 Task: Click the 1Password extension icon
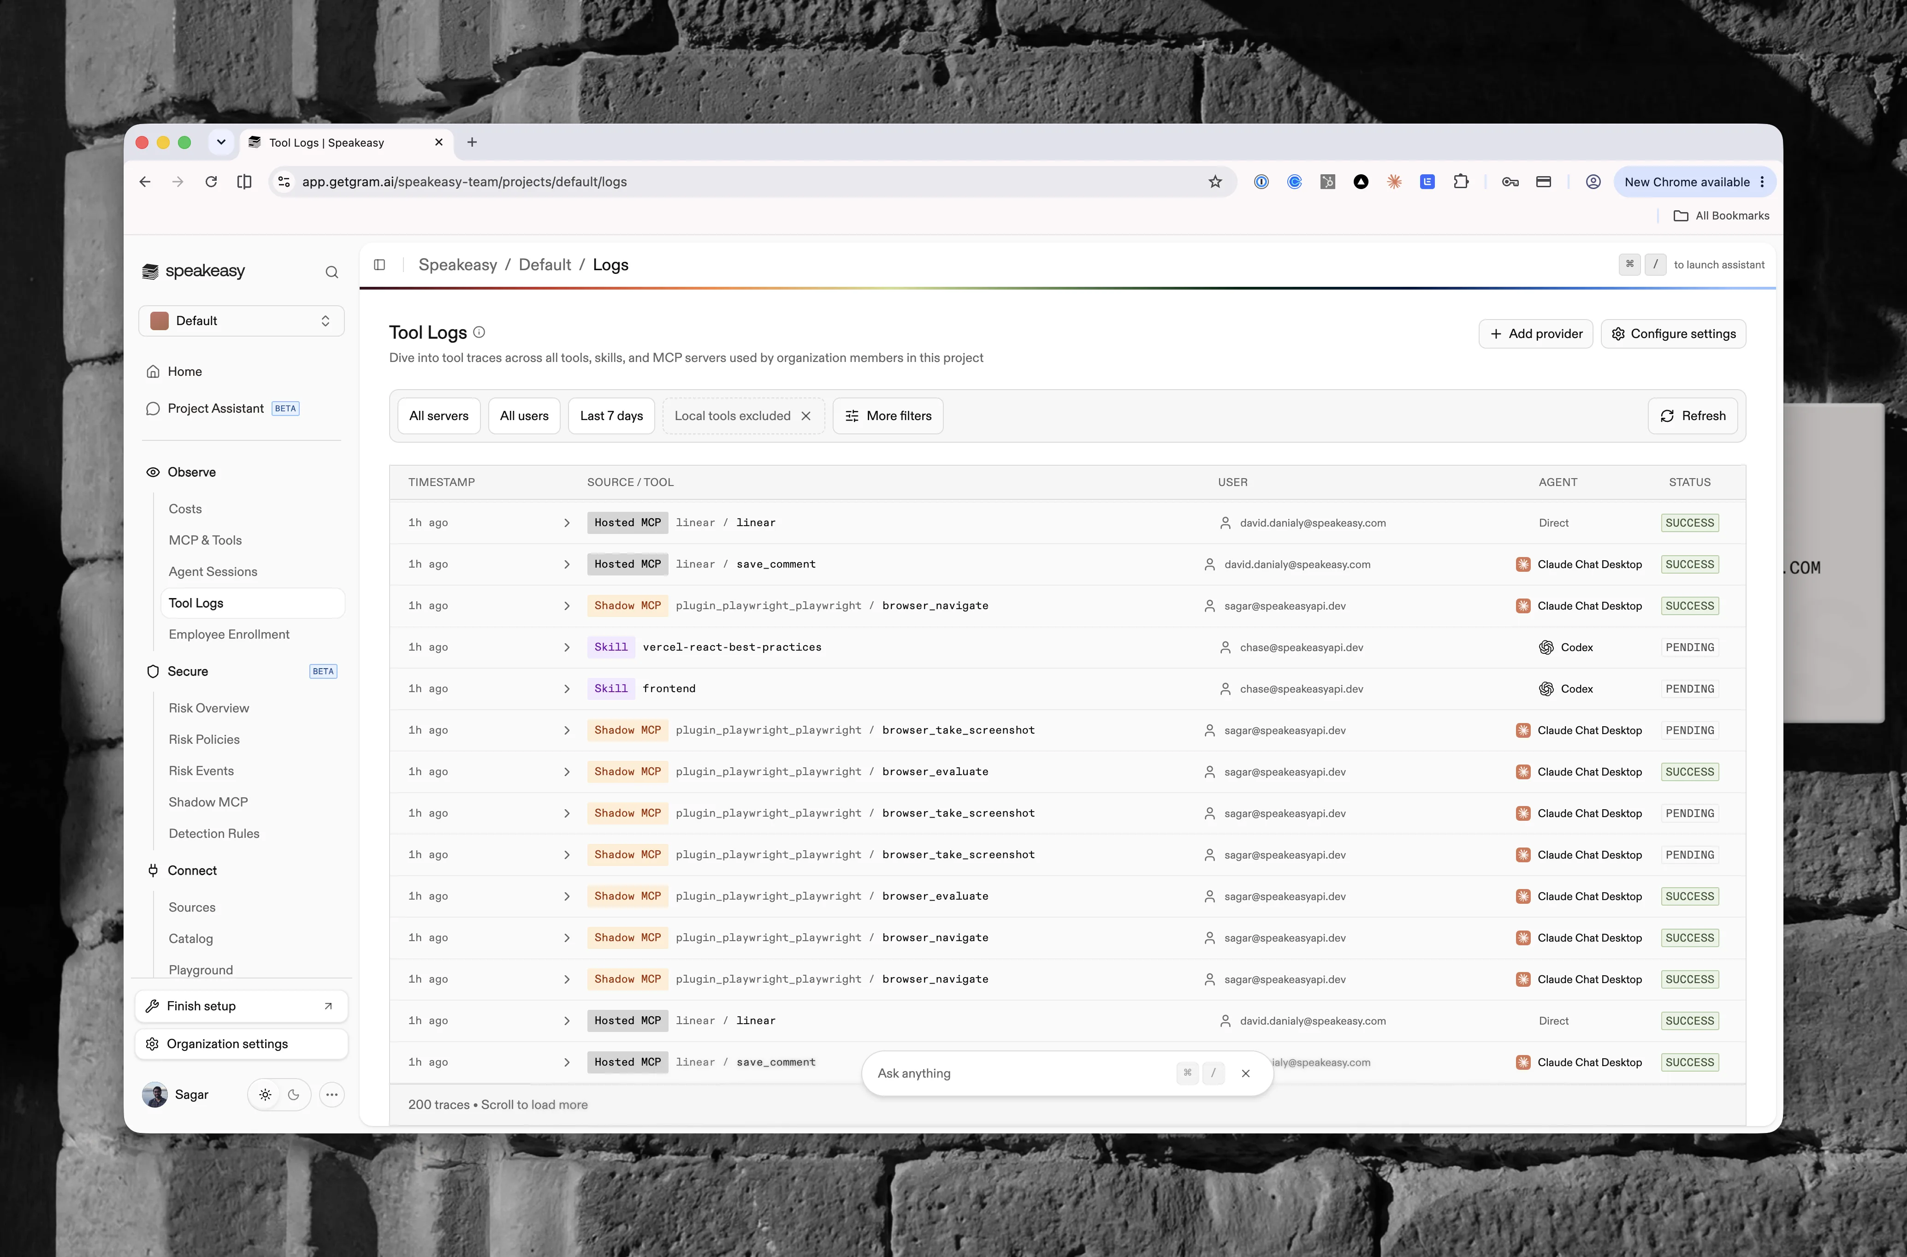click(x=1261, y=182)
